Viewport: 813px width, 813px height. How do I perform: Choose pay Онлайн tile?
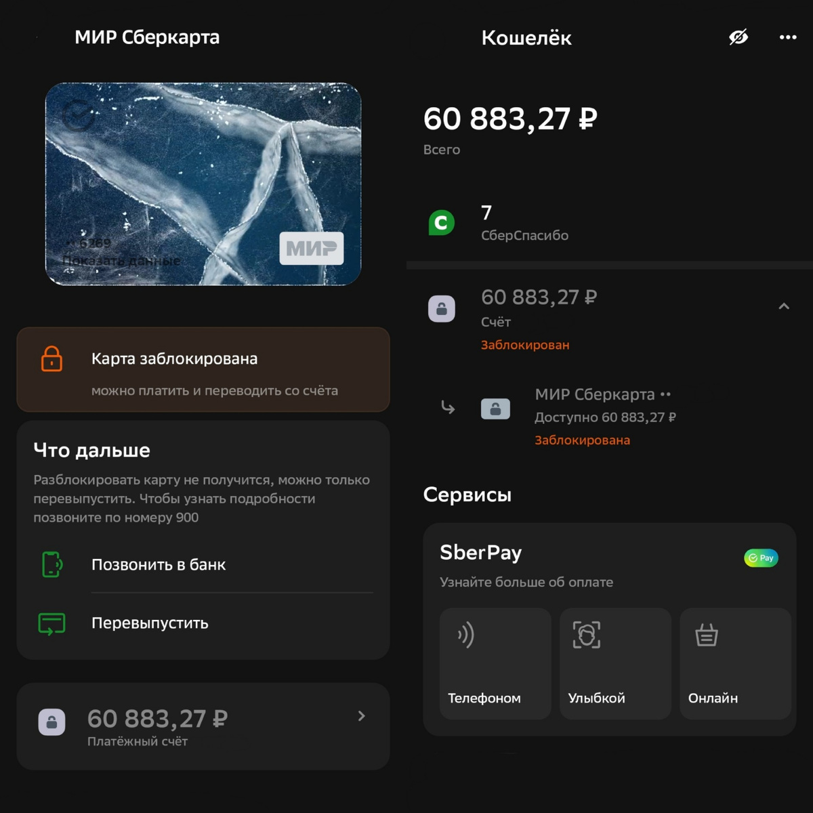[735, 663]
